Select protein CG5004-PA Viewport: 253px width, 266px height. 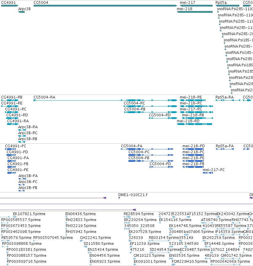click(132, 146)
